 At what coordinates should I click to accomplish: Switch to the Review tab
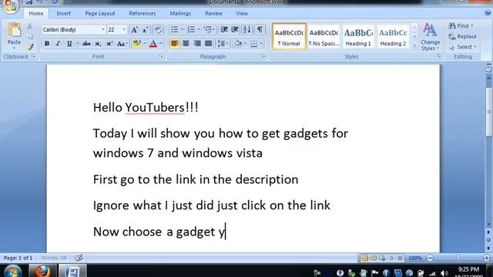click(x=213, y=14)
